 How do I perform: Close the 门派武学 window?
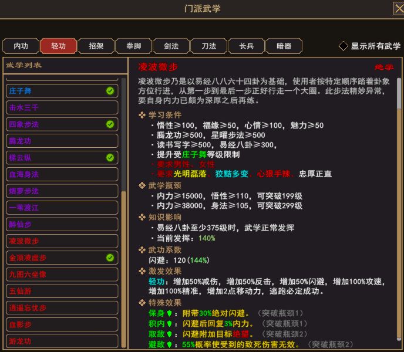click(399, 9)
